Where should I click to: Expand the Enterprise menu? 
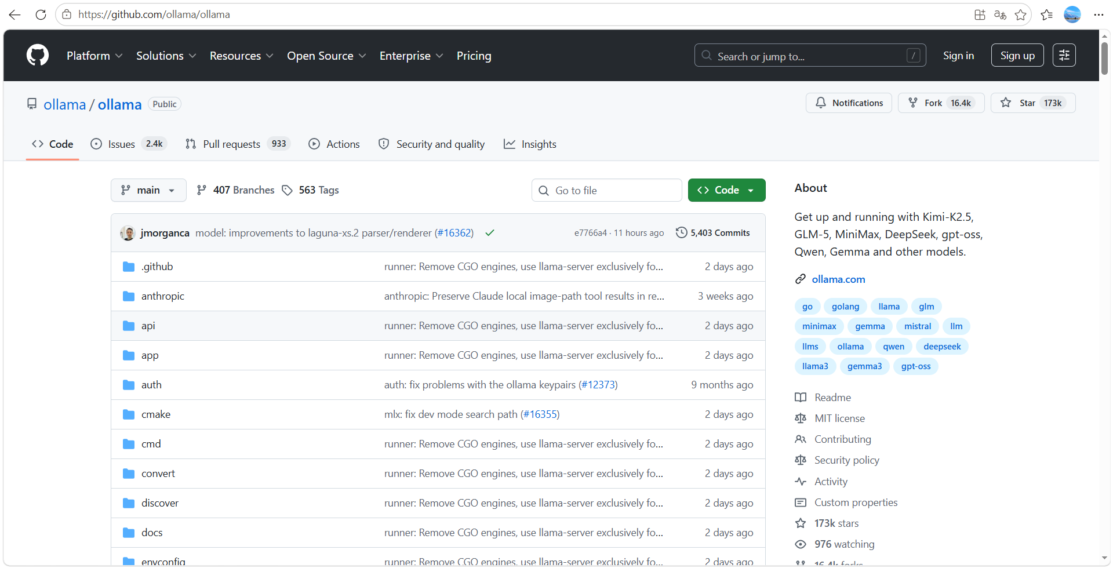click(412, 56)
